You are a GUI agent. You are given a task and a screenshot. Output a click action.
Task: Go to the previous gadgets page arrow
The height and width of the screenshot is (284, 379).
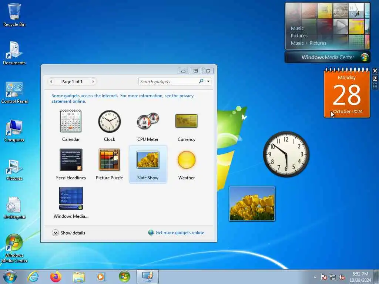pyautogui.click(x=51, y=82)
